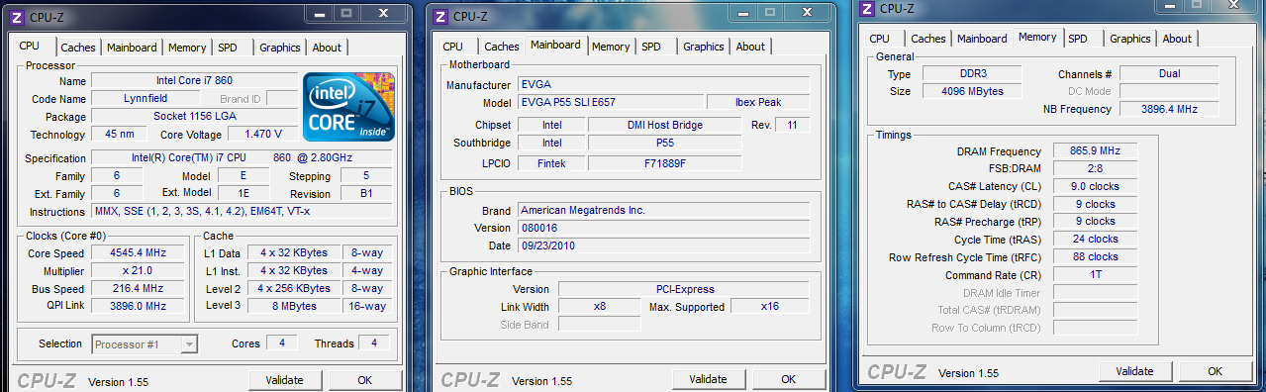This screenshot has width=1266, height=392.
Task: Open About tab in right CPU-Z window
Action: 1177,39
